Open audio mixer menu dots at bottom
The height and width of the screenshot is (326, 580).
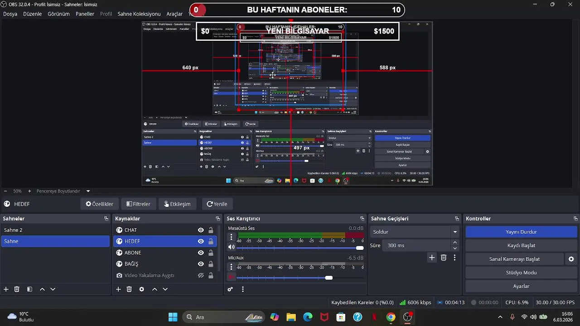[x=243, y=289]
